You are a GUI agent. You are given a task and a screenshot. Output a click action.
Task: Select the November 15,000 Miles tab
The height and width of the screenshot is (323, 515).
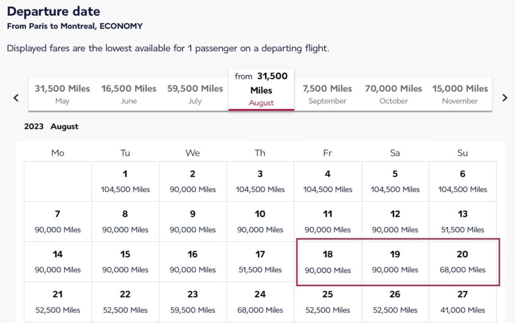(x=460, y=94)
